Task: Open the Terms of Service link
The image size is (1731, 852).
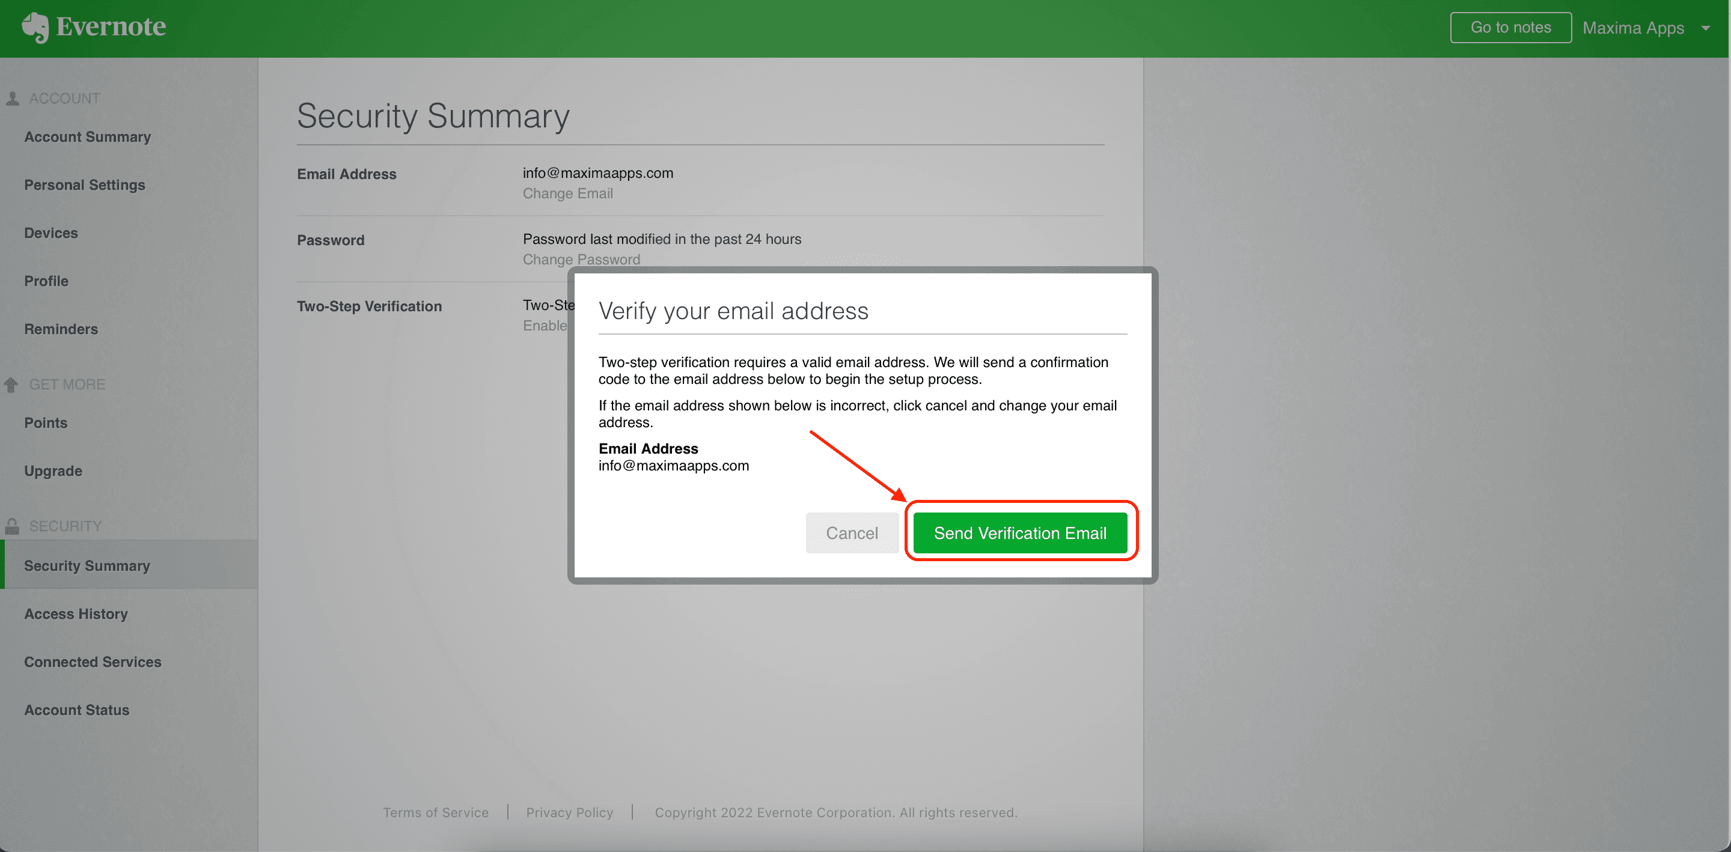Action: tap(435, 812)
